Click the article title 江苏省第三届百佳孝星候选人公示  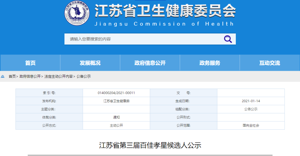(x=150, y=145)
